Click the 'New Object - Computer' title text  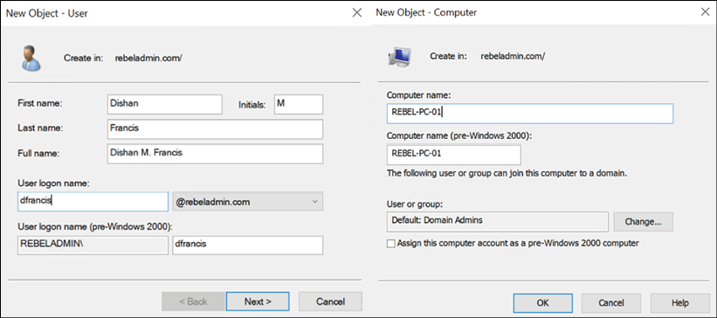426,13
